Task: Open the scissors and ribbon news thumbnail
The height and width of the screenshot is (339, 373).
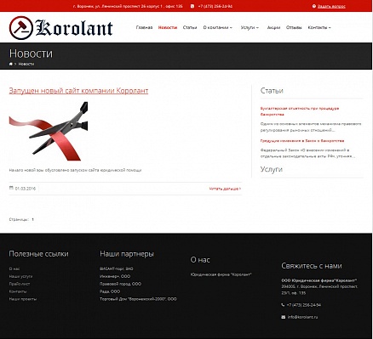Action: coord(49,132)
